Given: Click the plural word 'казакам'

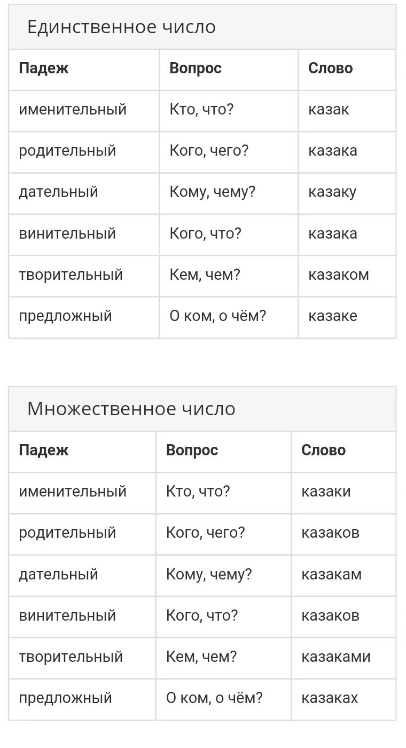Looking at the screenshot, I should point(331,575).
